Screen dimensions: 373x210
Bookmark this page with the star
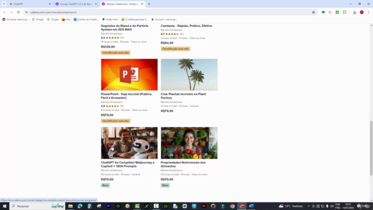point(314,12)
